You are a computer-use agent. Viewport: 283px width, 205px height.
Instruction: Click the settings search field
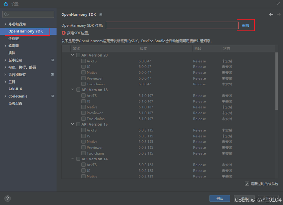coord(28,14)
